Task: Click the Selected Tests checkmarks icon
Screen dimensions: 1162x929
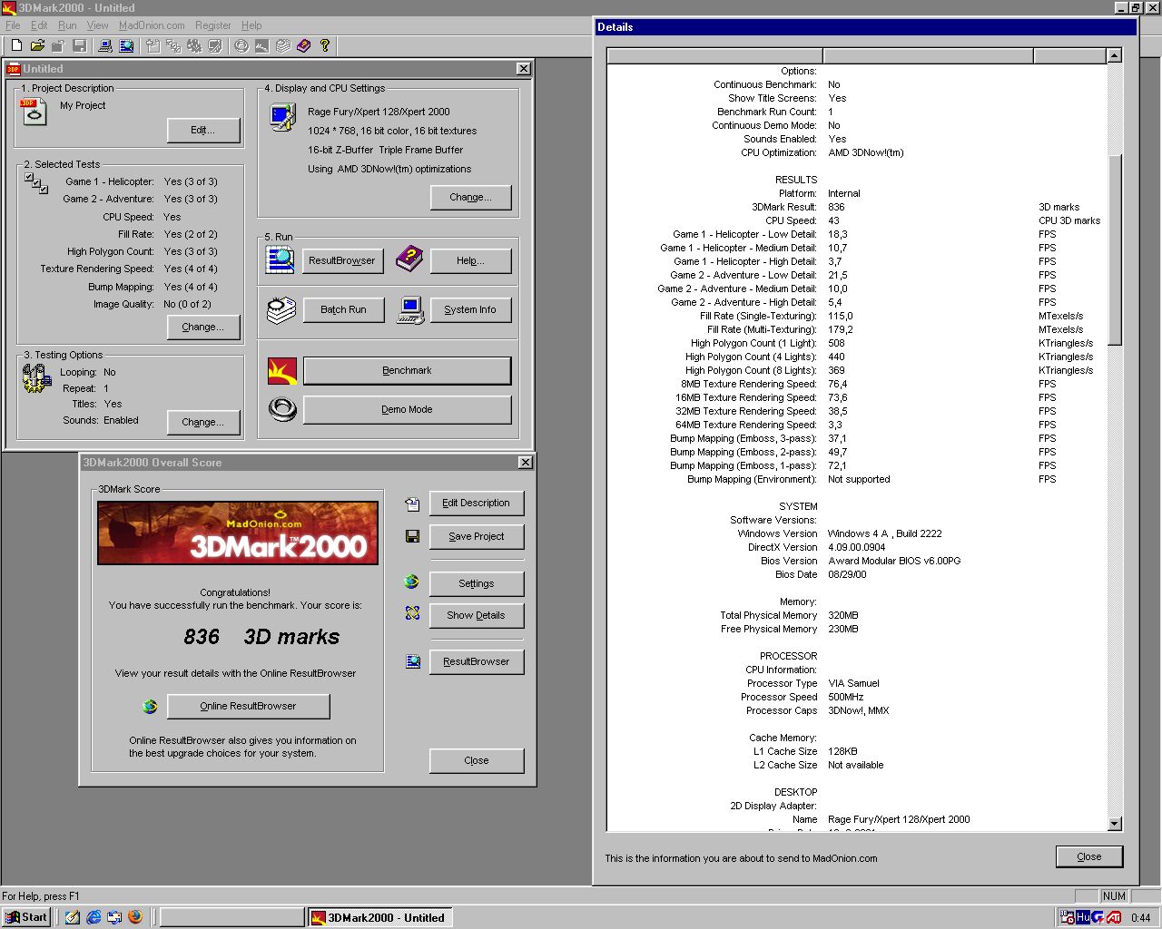Action: coord(36,183)
